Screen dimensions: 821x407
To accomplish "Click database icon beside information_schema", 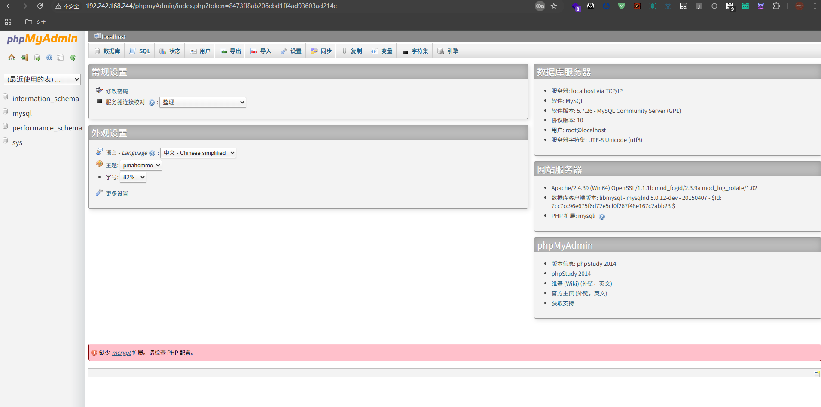I will [6, 97].
